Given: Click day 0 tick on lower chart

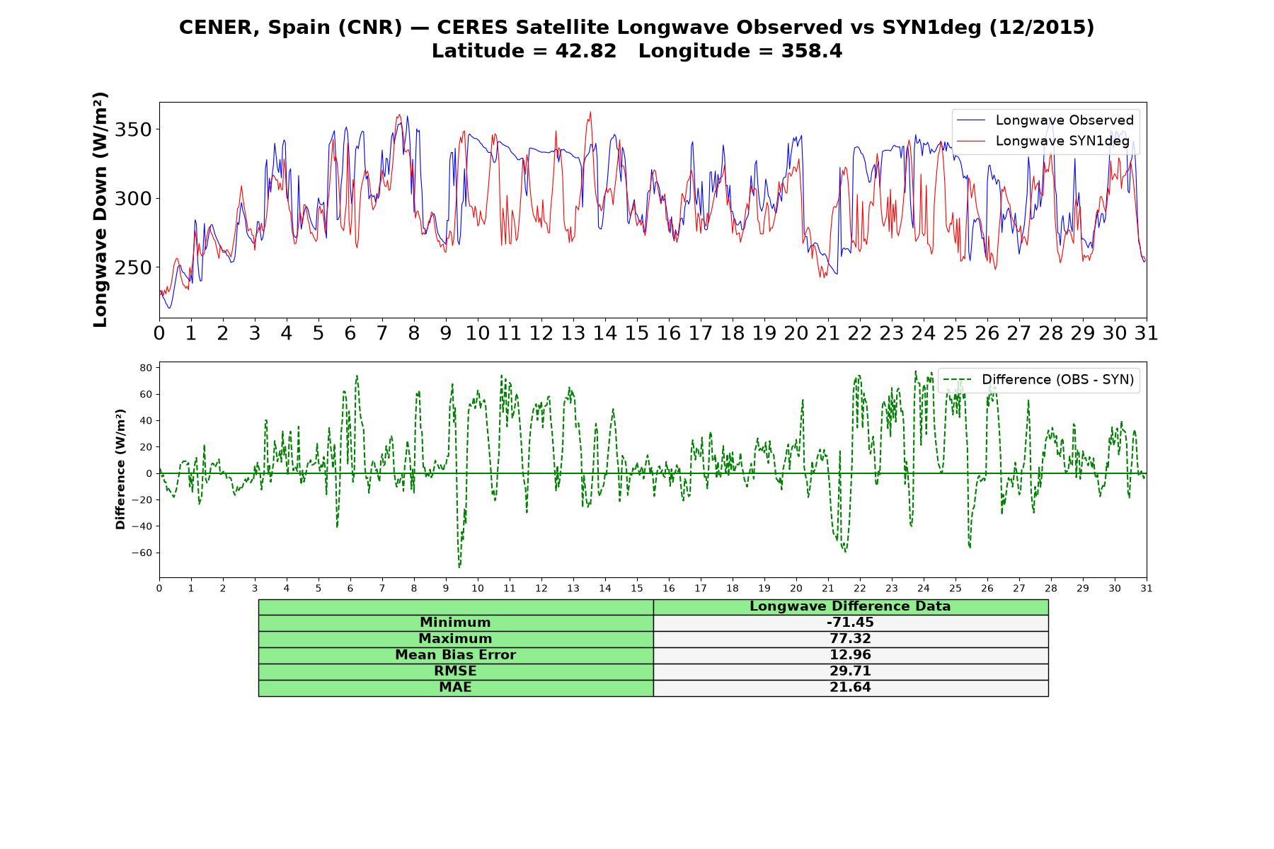Looking at the screenshot, I should click(159, 588).
